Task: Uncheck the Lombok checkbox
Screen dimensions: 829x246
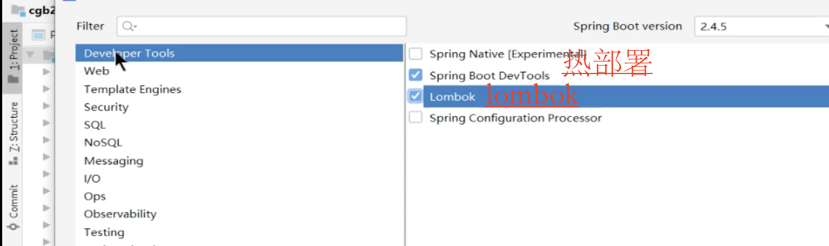Action: (x=416, y=96)
